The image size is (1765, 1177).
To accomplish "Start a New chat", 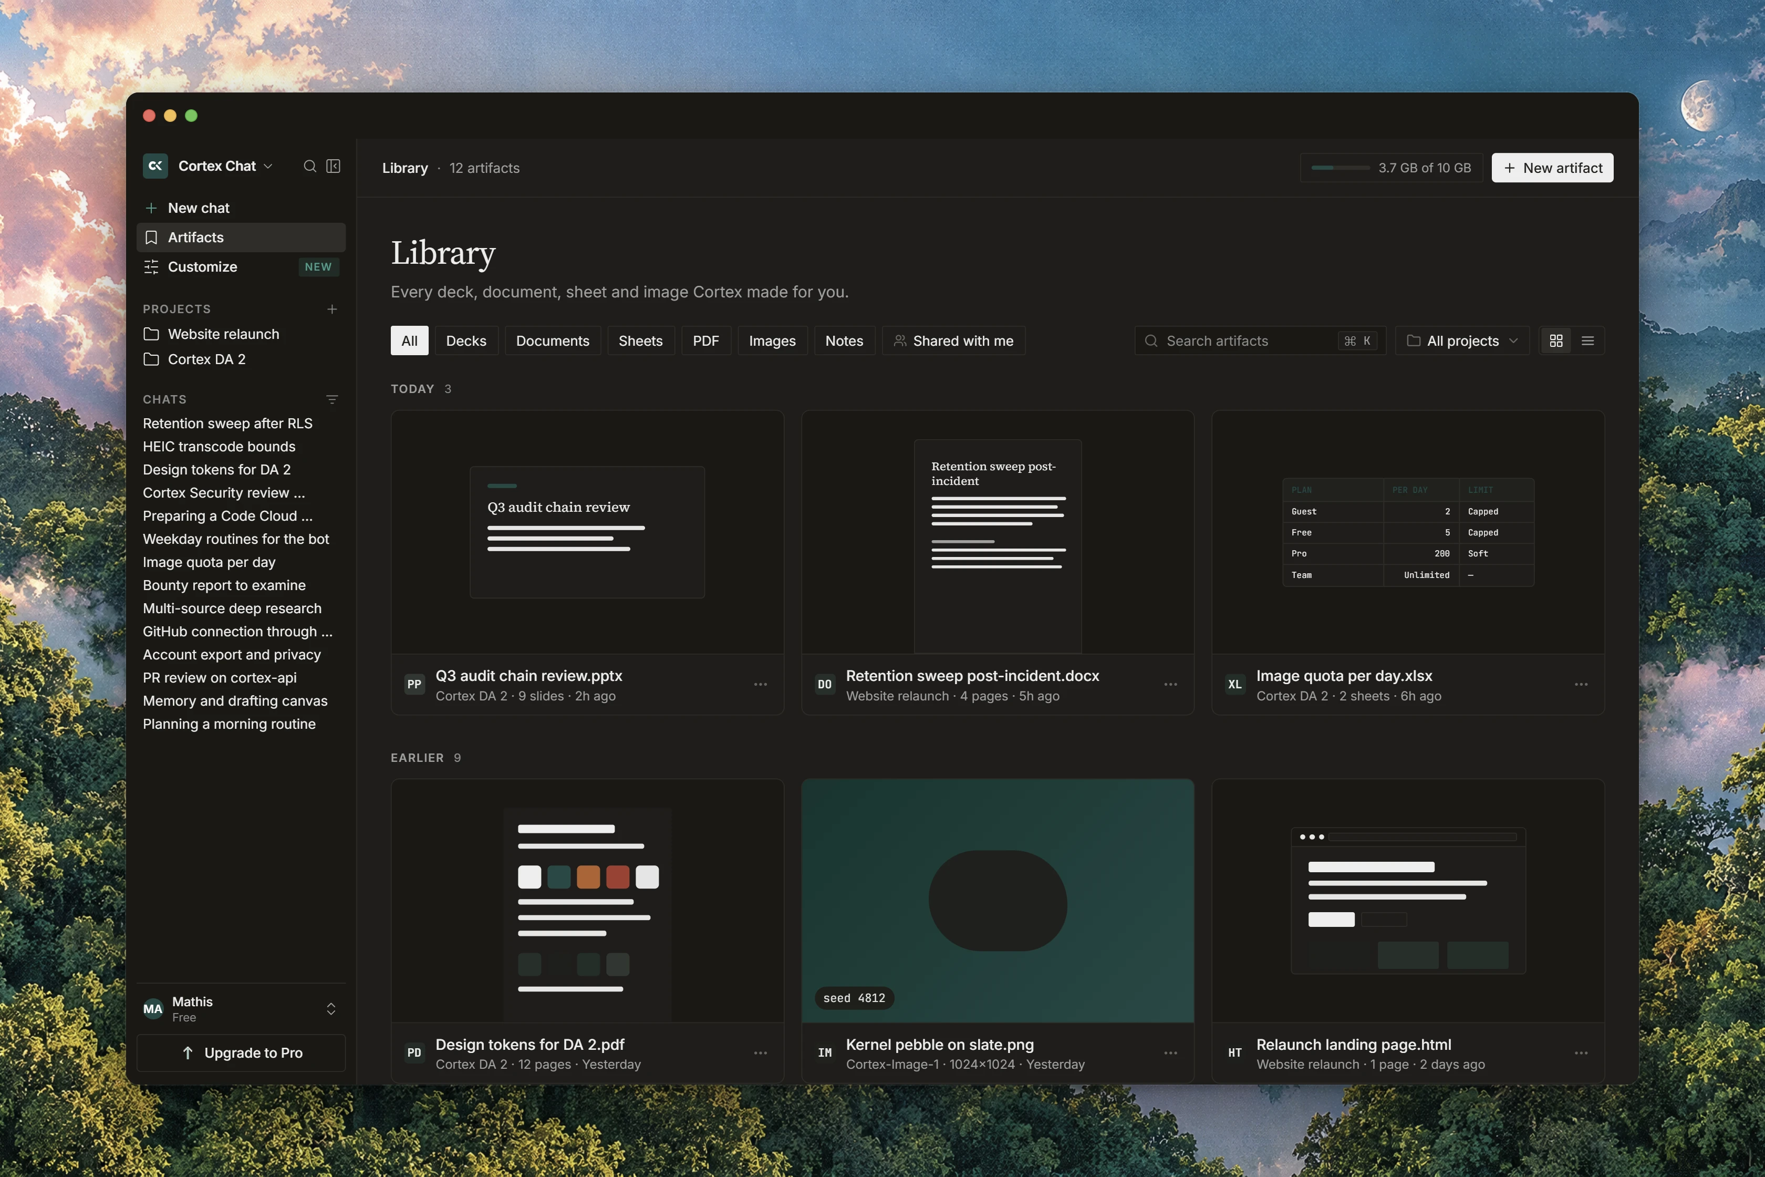I will point(241,208).
